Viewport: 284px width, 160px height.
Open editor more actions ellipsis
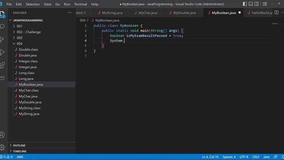point(282,12)
